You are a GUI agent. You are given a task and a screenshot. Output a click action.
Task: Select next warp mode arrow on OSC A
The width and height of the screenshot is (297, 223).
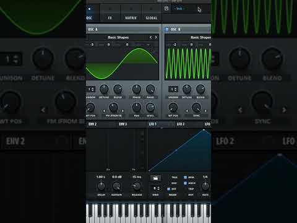point(123,111)
